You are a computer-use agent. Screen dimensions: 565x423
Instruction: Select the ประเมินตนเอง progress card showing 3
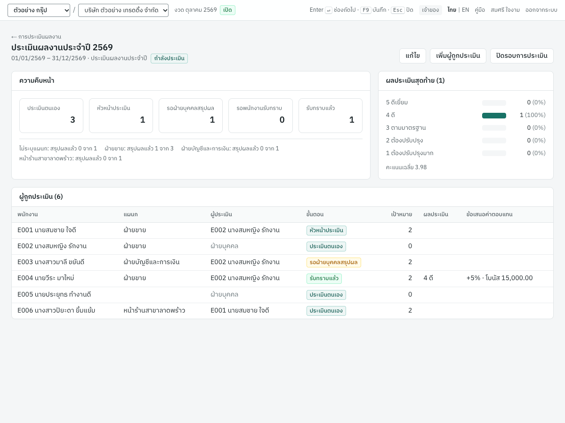51,116
